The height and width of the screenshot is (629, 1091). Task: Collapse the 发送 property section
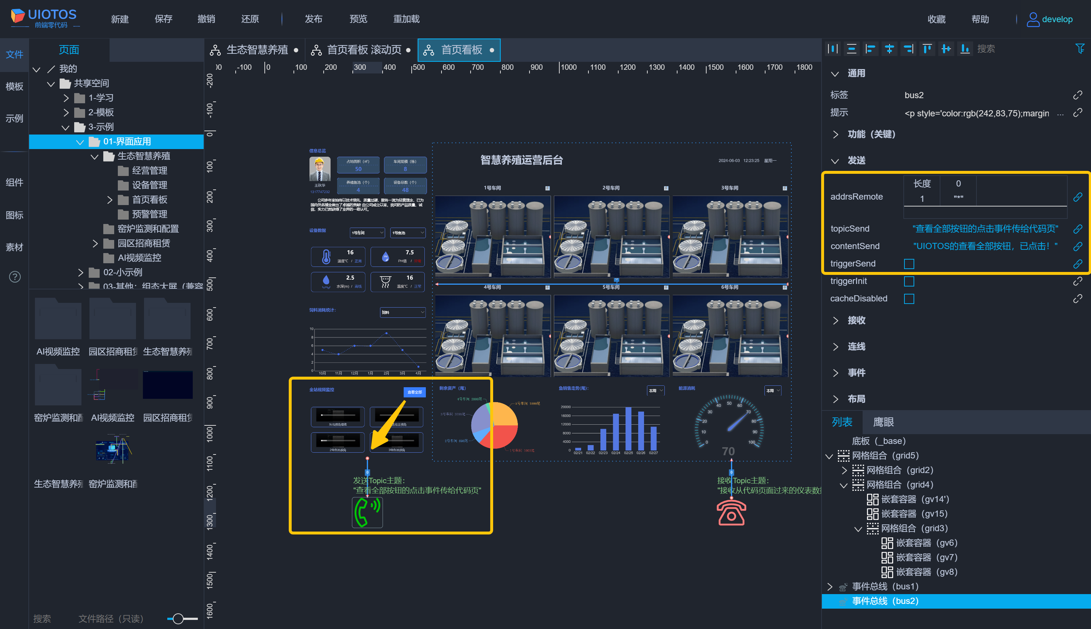(x=835, y=161)
